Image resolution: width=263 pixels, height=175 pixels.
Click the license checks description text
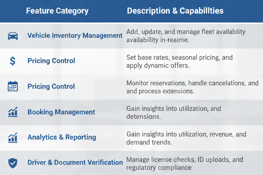tap(184, 163)
